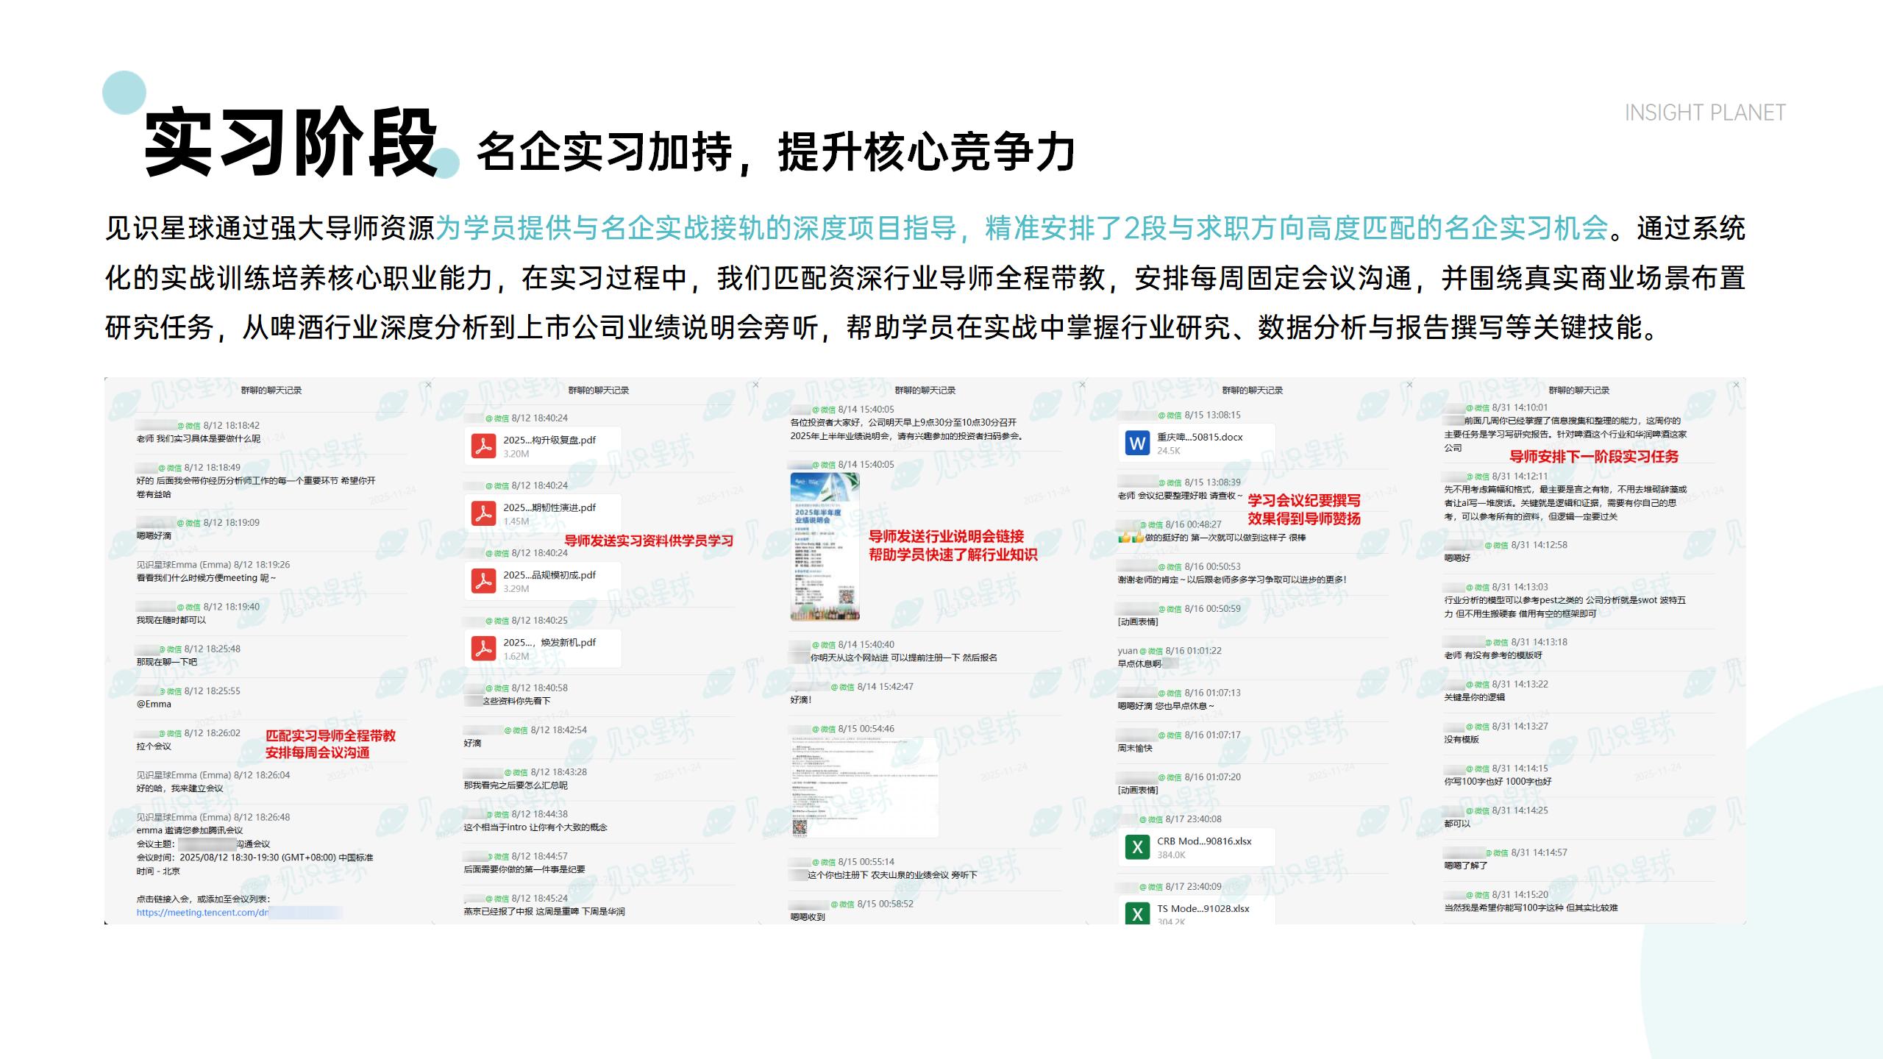Open the meeting.tencent.com meeting link
1883x1059 pixels.
202,913
